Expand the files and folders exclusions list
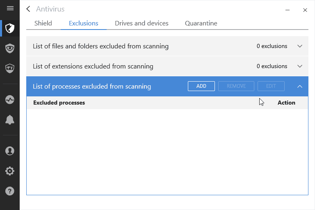Screen dimensions: 315x210 pos(300,46)
